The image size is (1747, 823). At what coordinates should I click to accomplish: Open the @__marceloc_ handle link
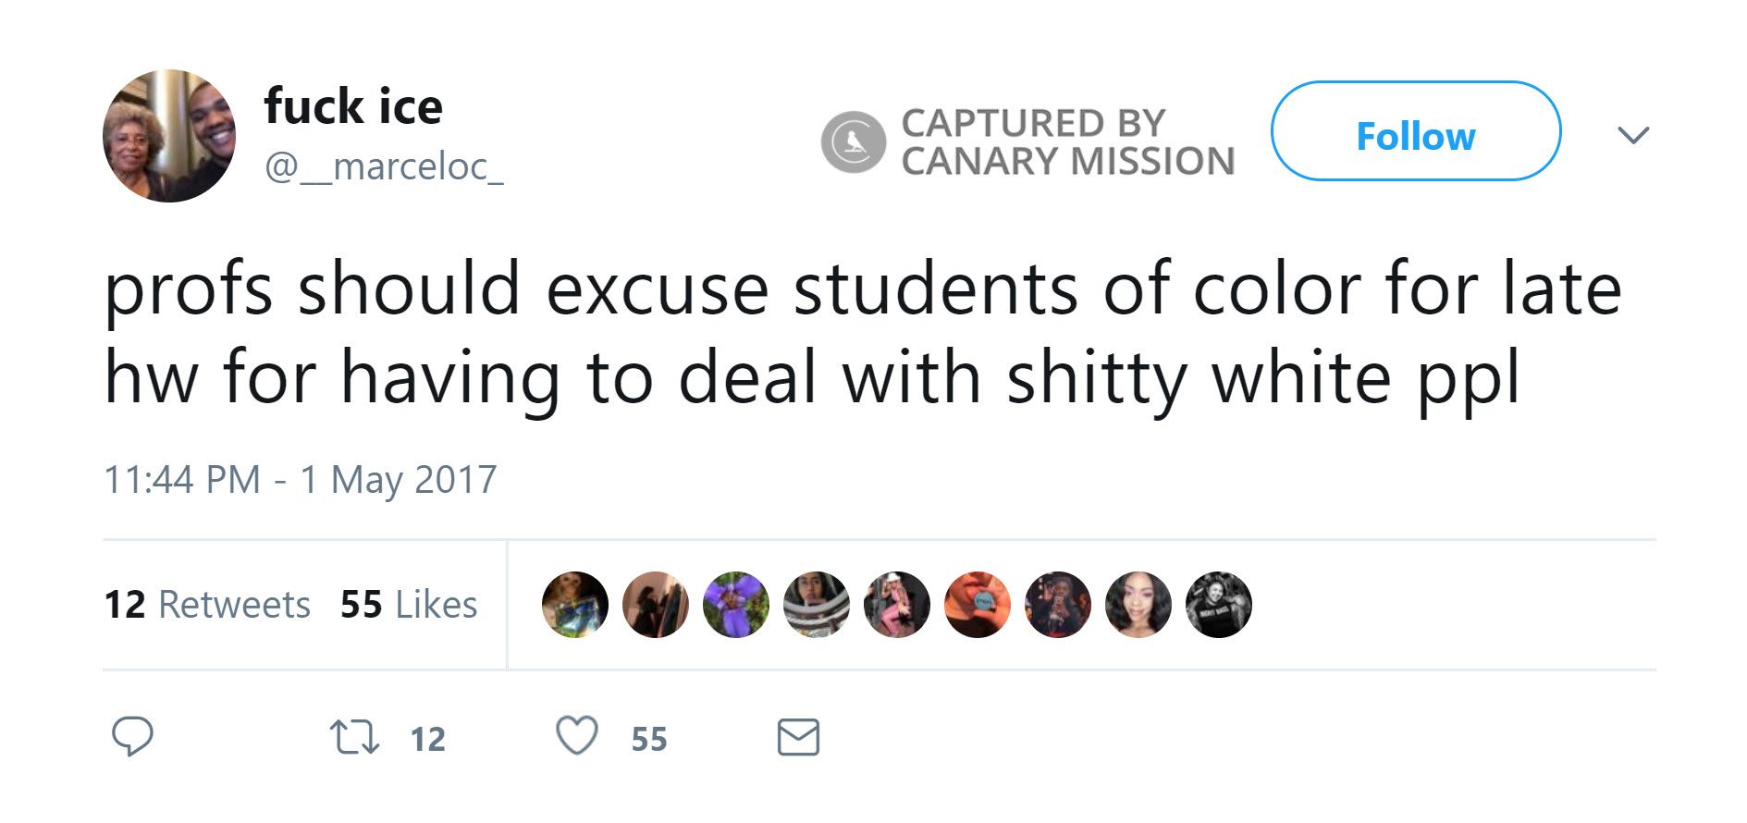384,166
